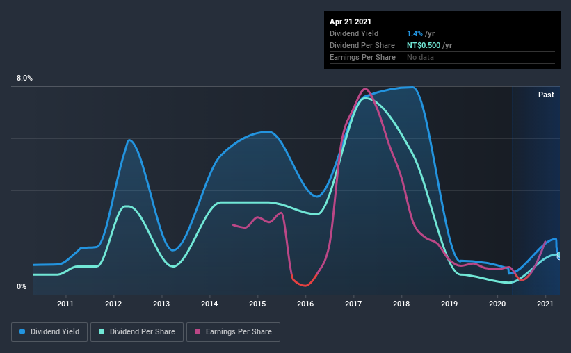Toggle the Earnings Per Share legend button
571x353 pixels.
pos(233,332)
